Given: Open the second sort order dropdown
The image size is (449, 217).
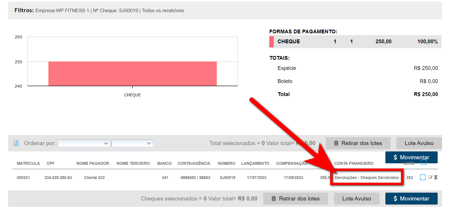Looking at the screenshot, I should (132, 143).
